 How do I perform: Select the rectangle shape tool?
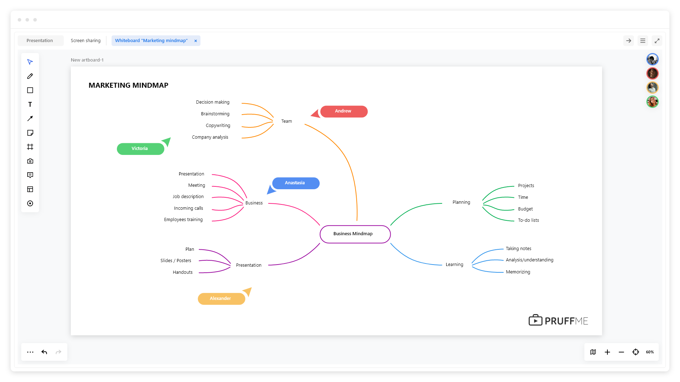30,90
